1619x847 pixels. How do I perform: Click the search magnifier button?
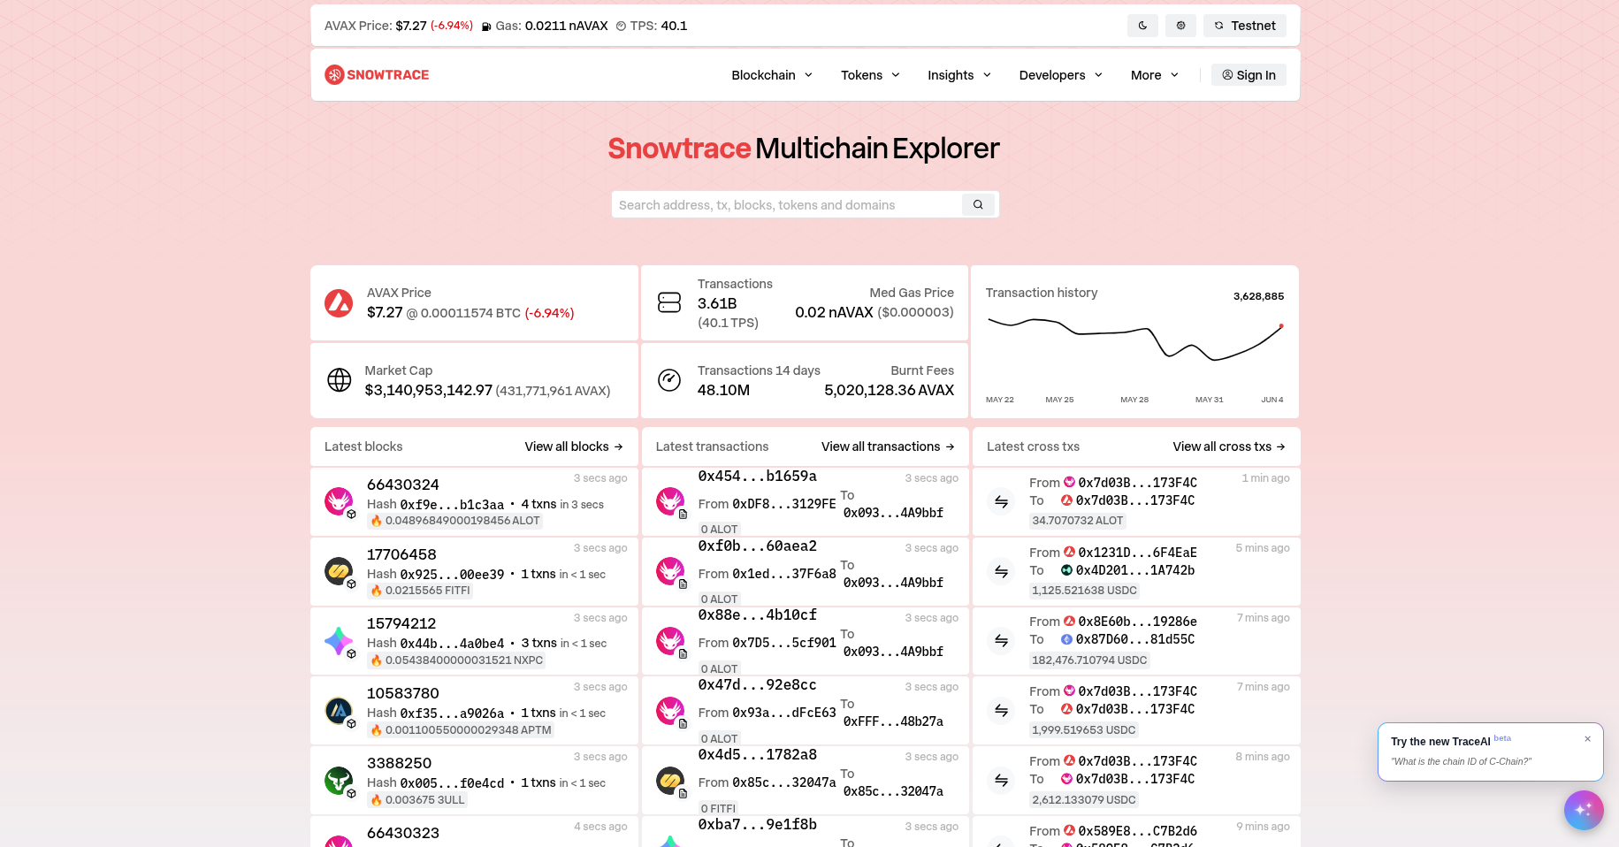click(x=978, y=205)
